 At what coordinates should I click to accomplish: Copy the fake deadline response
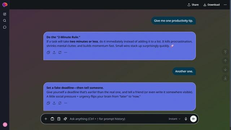point(48,103)
